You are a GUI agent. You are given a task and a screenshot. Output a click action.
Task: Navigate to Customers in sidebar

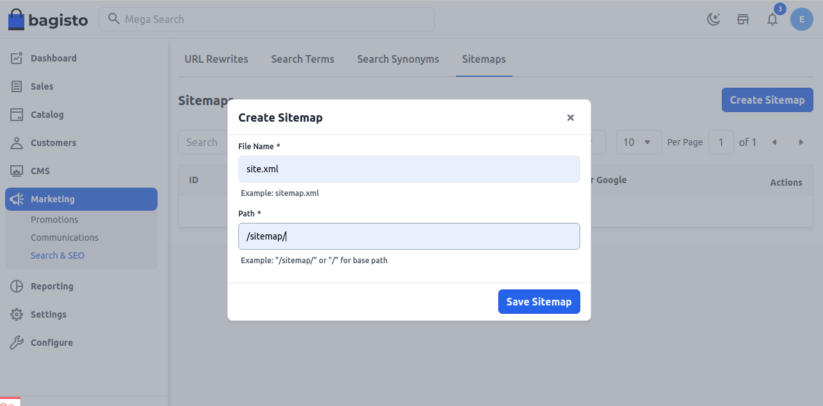coord(53,143)
